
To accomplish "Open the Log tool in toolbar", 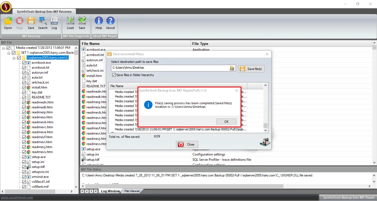I will (x=54, y=21).
